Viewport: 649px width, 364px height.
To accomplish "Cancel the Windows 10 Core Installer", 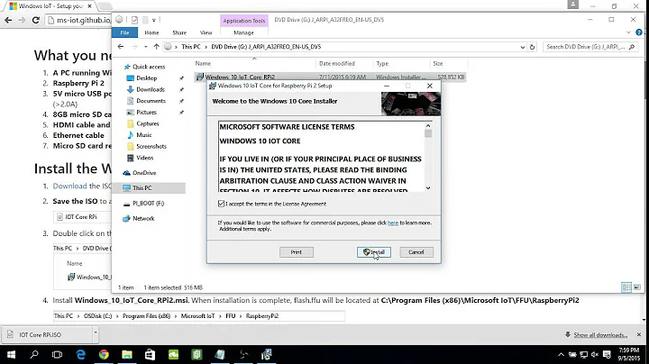I will 416,252.
